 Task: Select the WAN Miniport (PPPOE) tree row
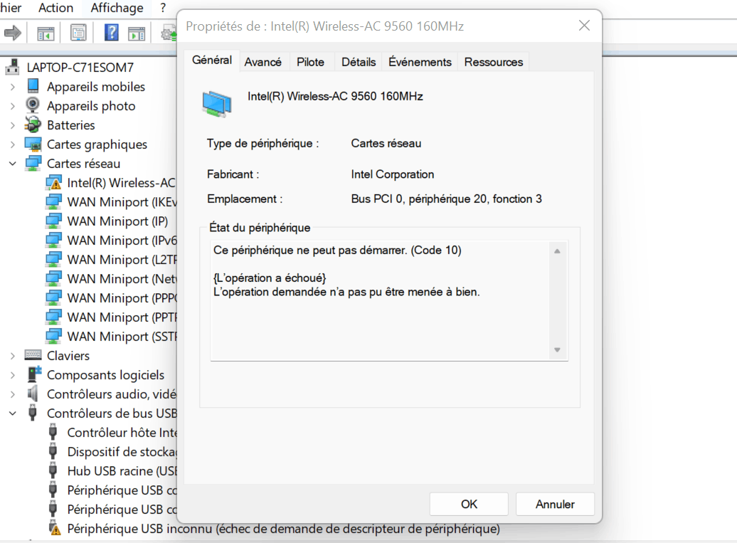click(112, 298)
